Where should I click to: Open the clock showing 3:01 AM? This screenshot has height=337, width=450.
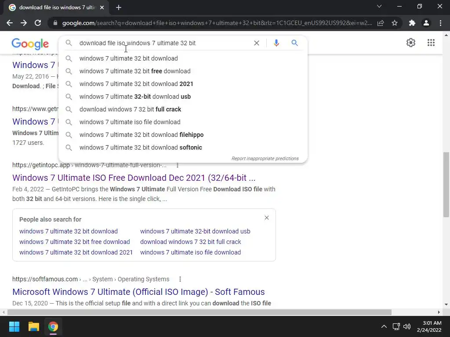coord(429,326)
